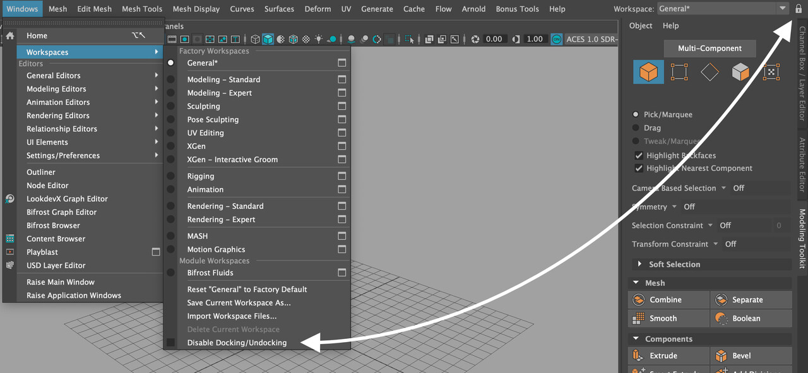Toggle ACES color management ON button
Viewport: 808px width, 373px height.
point(556,39)
